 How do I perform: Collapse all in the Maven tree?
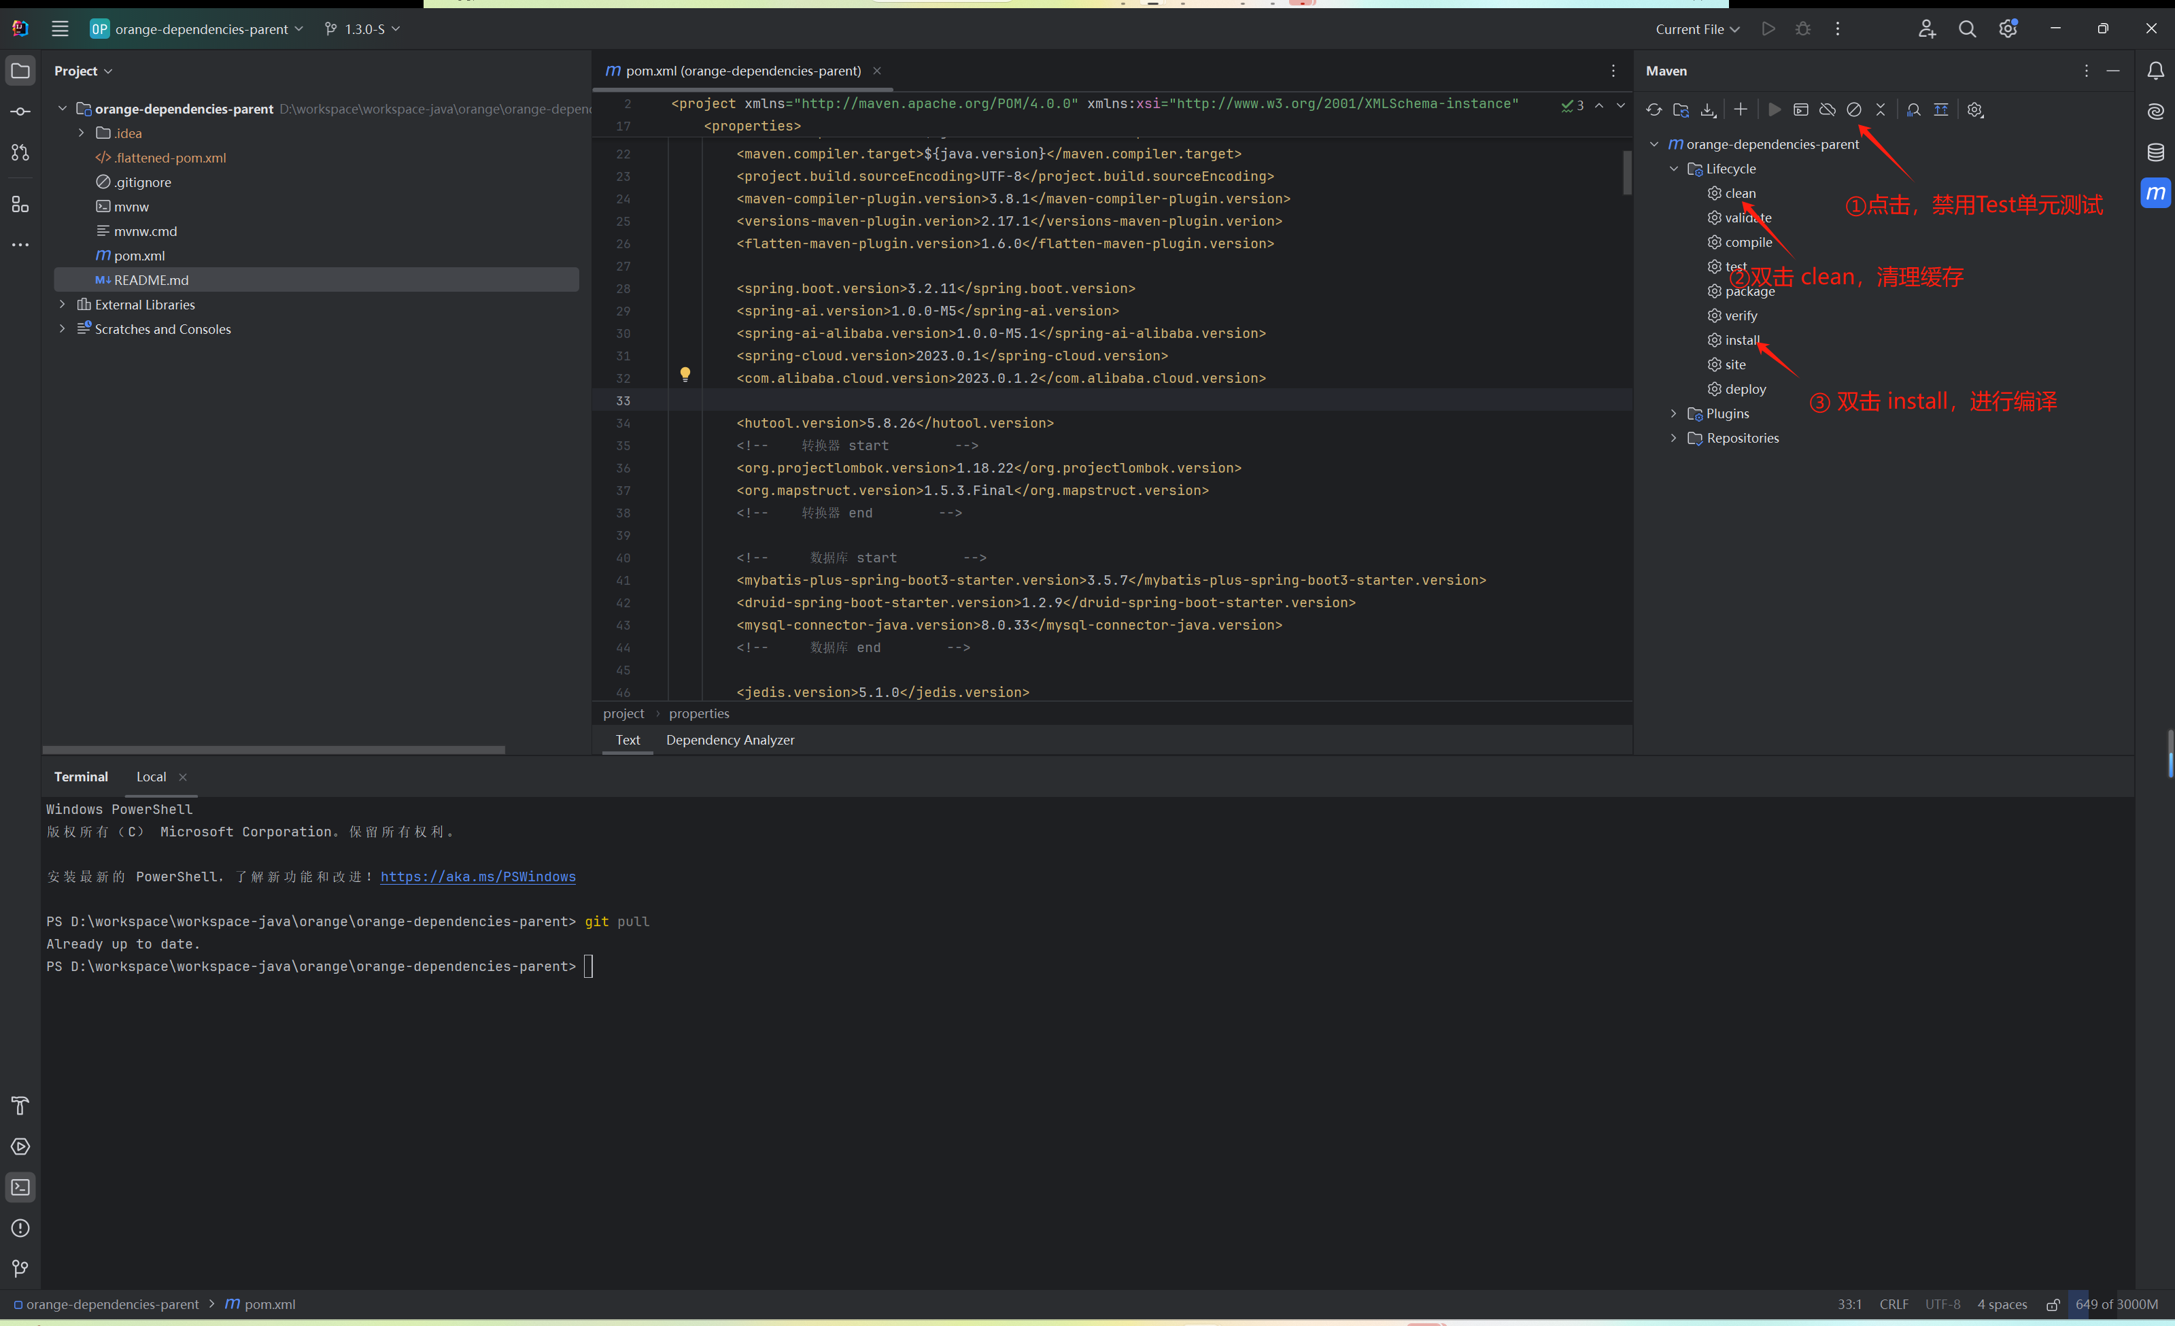(x=1880, y=109)
